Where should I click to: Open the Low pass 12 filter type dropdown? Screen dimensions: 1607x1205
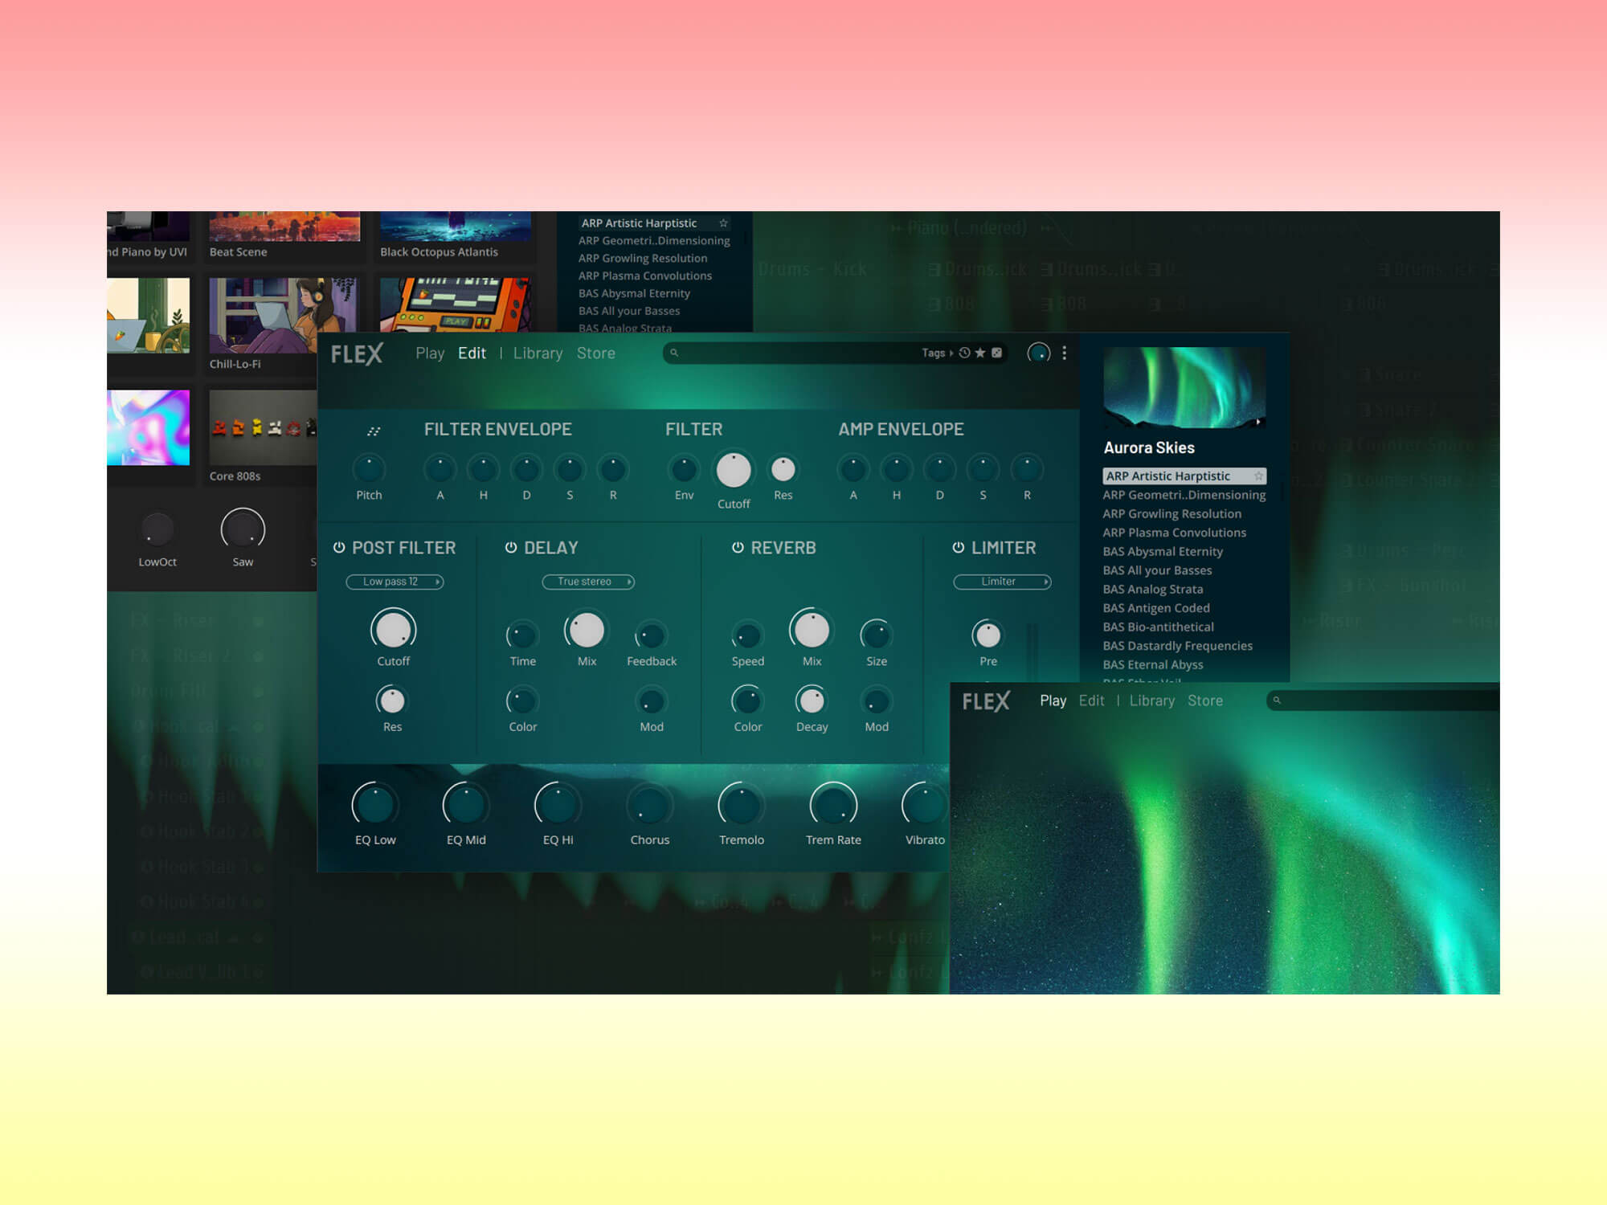point(395,582)
